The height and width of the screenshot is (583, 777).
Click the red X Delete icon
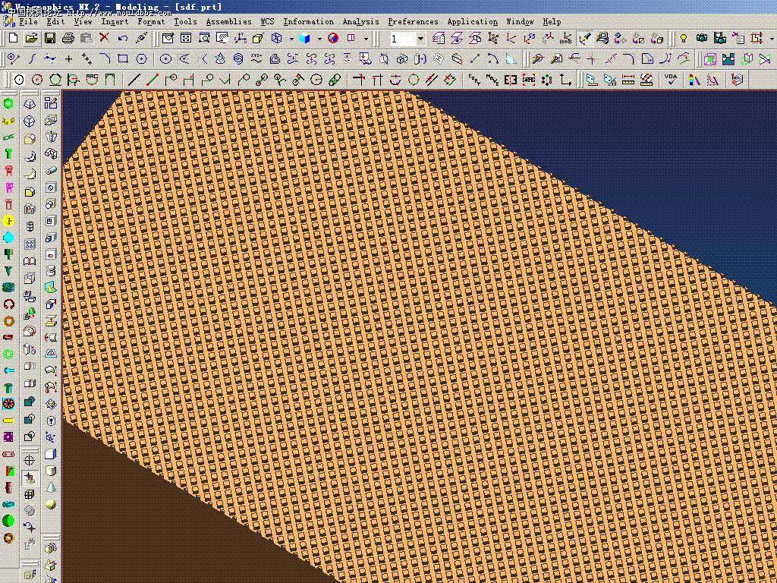click(x=104, y=38)
